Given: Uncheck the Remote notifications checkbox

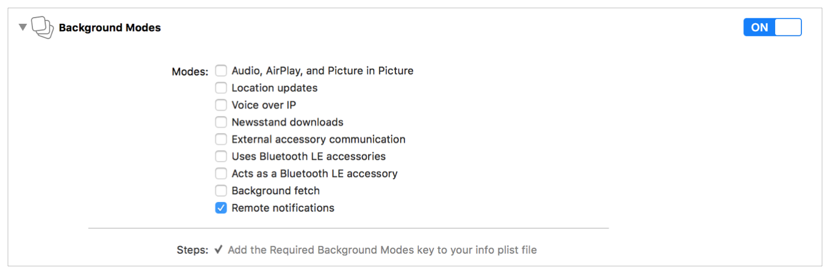Looking at the screenshot, I should pyautogui.click(x=221, y=208).
